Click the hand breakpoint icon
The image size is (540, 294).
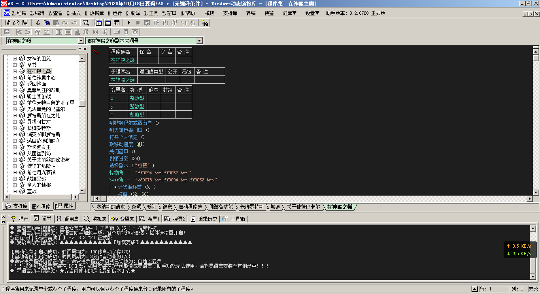point(193,23)
